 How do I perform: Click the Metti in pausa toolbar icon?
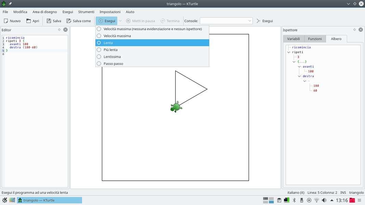[128, 21]
